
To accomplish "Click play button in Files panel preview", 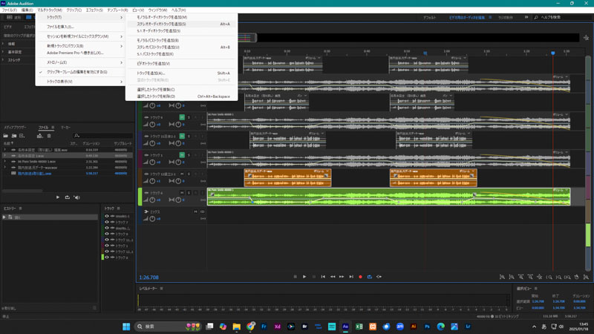I will pos(58,197).
